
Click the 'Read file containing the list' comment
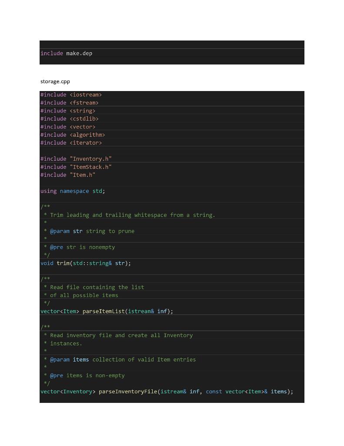(94, 287)
